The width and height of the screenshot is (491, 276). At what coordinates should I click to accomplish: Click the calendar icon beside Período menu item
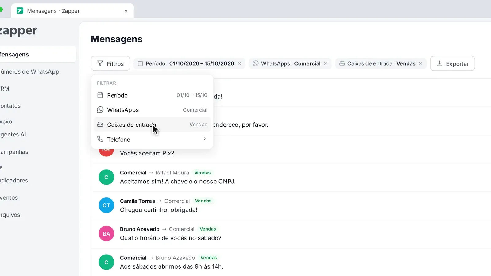pyautogui.click(x=100, y=95)
